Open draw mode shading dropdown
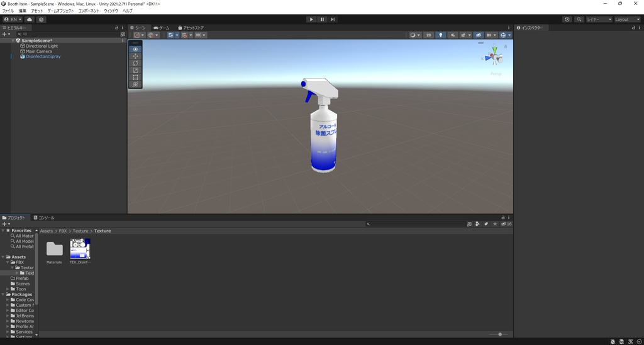The image size is (644, 345). pos(415,35)
